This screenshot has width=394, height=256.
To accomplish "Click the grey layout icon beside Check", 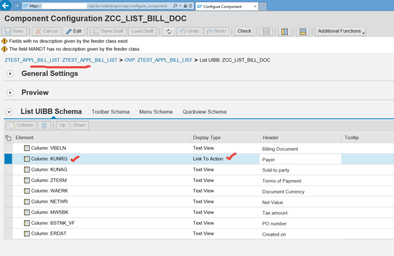I will (x=266, y=31).
